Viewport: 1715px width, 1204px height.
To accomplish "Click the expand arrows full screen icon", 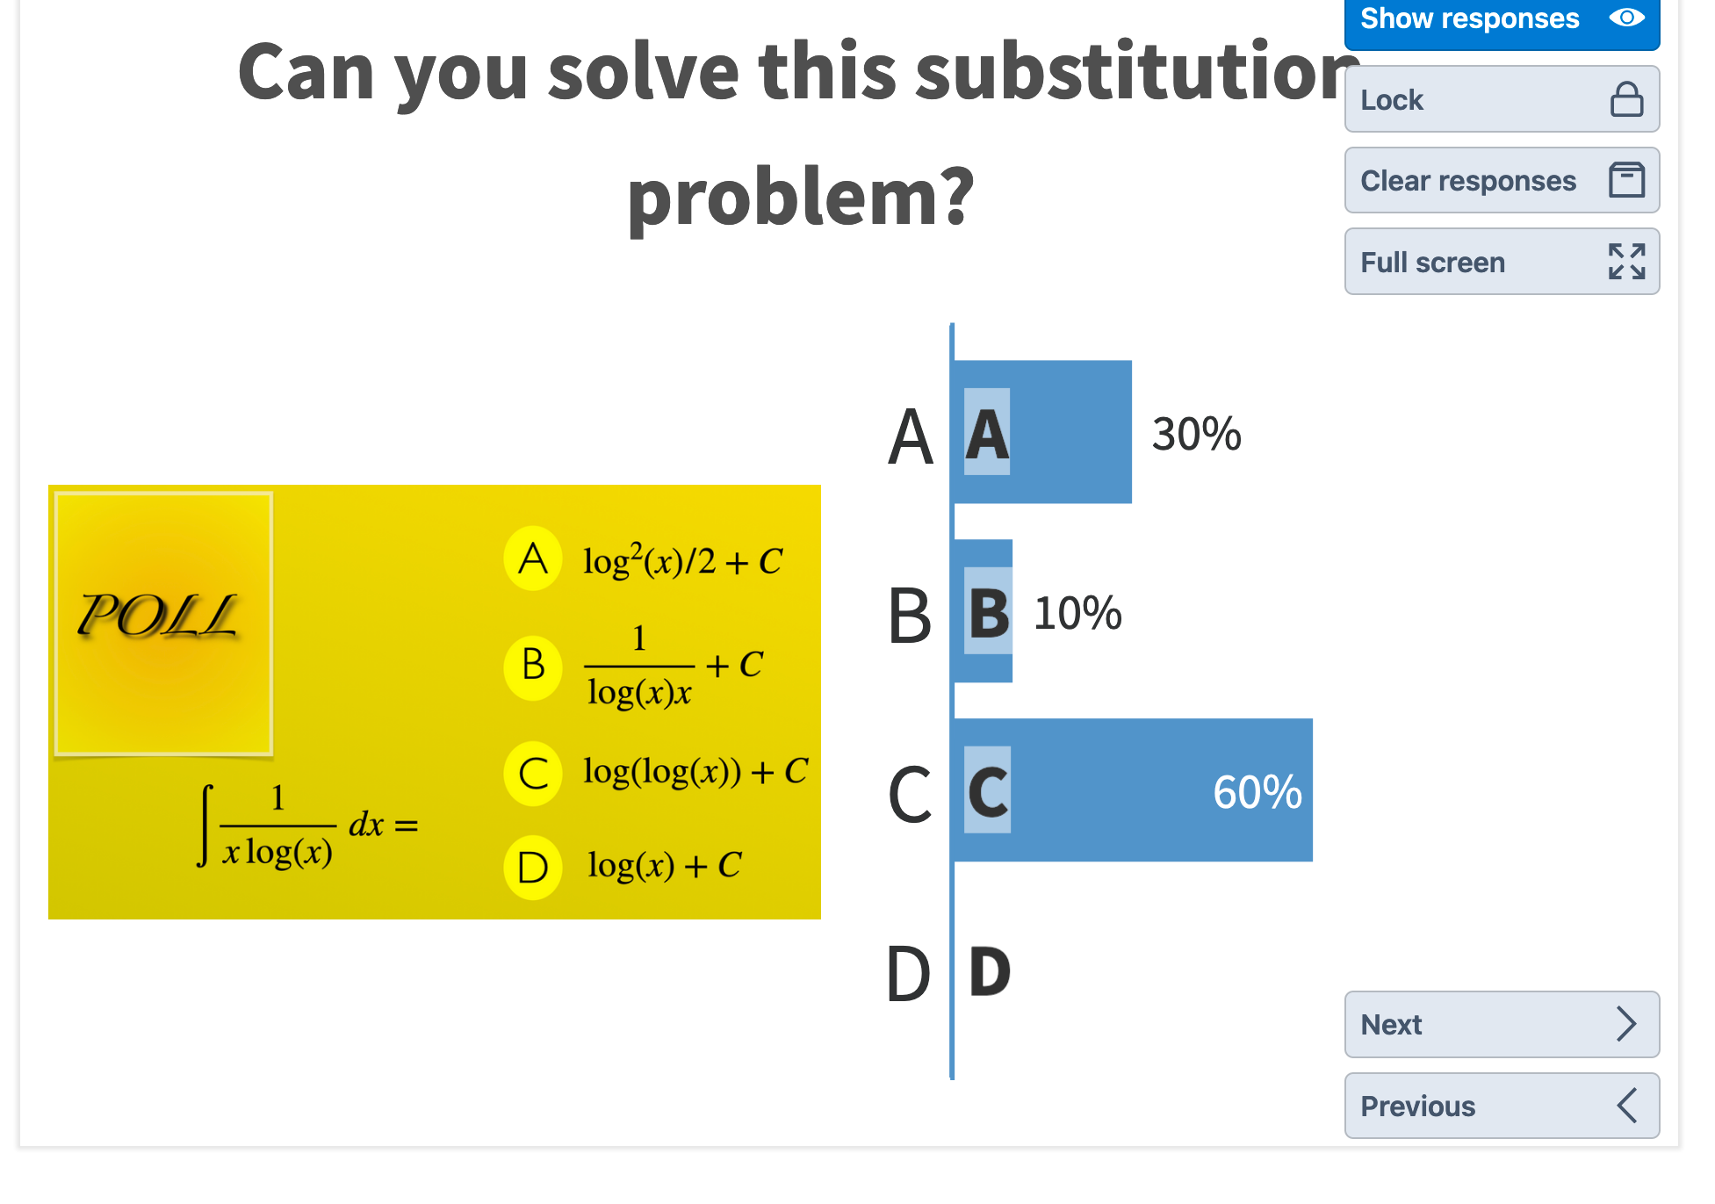I will point(1626,262).
